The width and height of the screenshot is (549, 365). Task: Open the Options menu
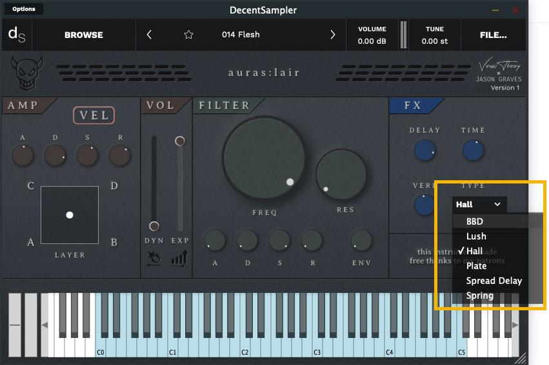24,9
